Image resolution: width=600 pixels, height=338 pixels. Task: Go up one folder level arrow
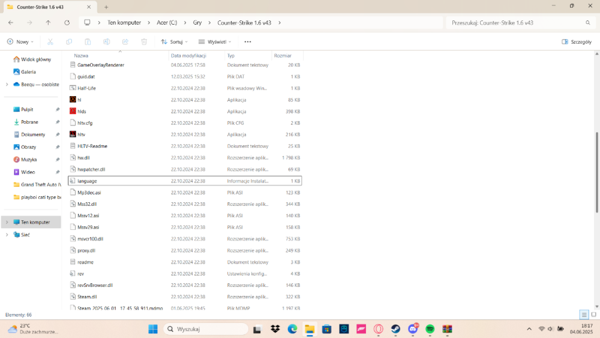(48, 23)
